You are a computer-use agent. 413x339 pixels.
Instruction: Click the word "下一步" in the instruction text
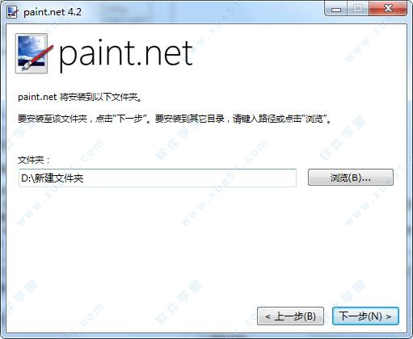click(131, 119)
